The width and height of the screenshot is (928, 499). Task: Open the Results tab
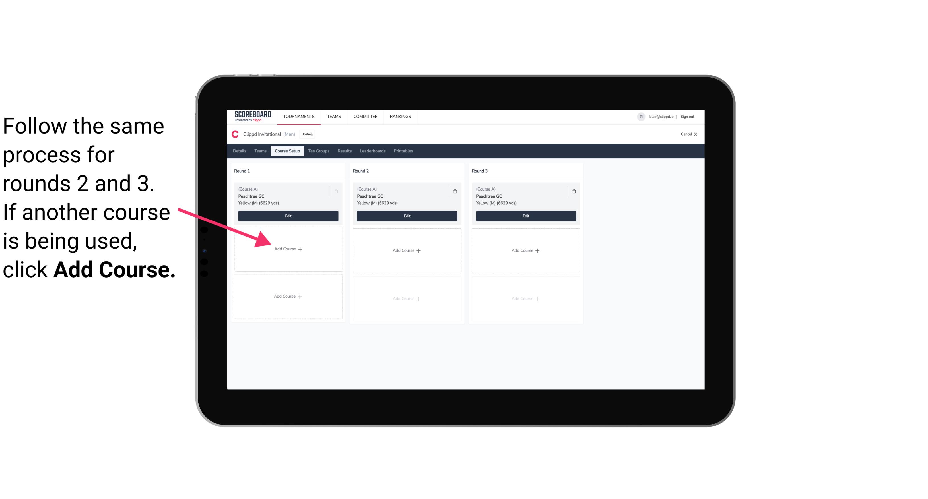point(345,151)
